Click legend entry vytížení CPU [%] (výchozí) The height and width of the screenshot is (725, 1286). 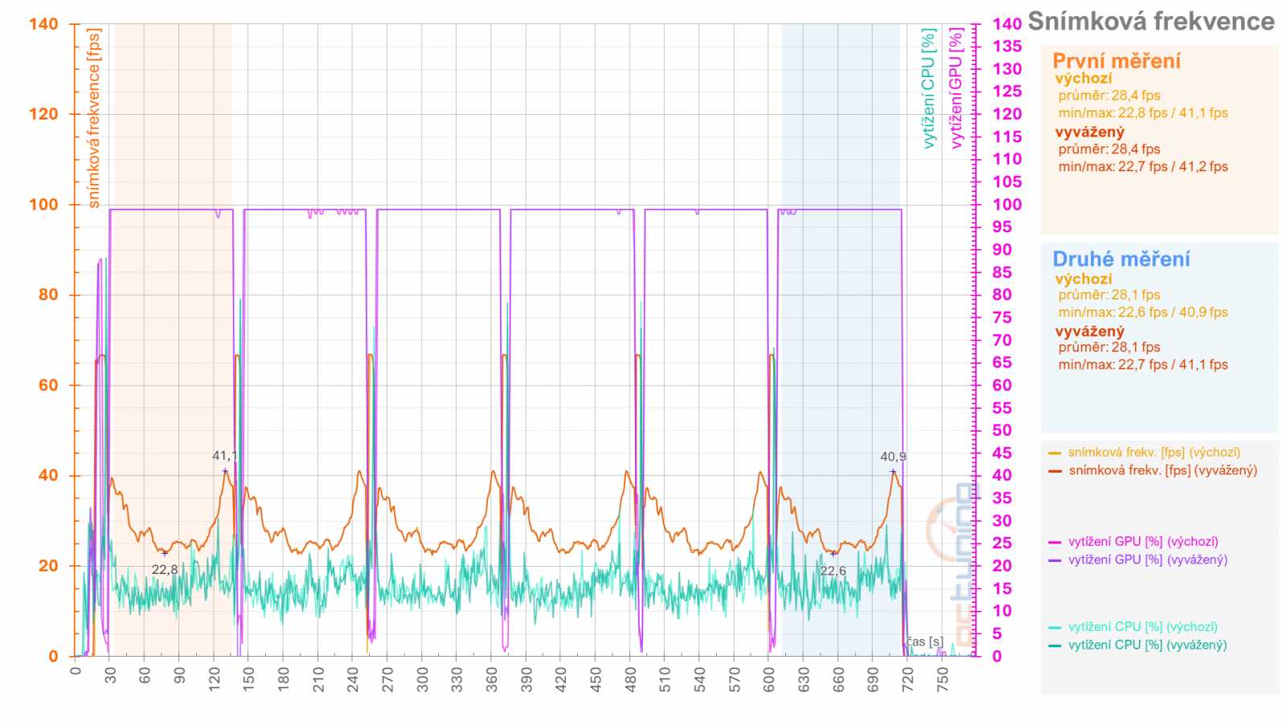click(1143, 627)
